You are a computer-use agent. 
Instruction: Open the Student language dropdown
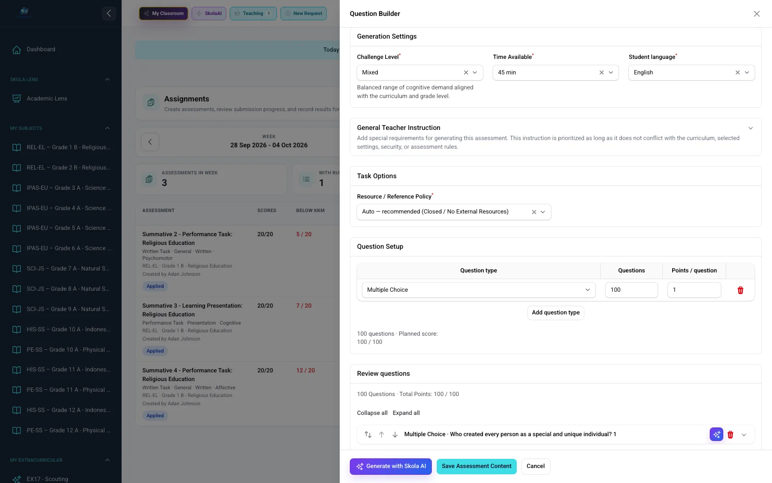tap(691, 72)
